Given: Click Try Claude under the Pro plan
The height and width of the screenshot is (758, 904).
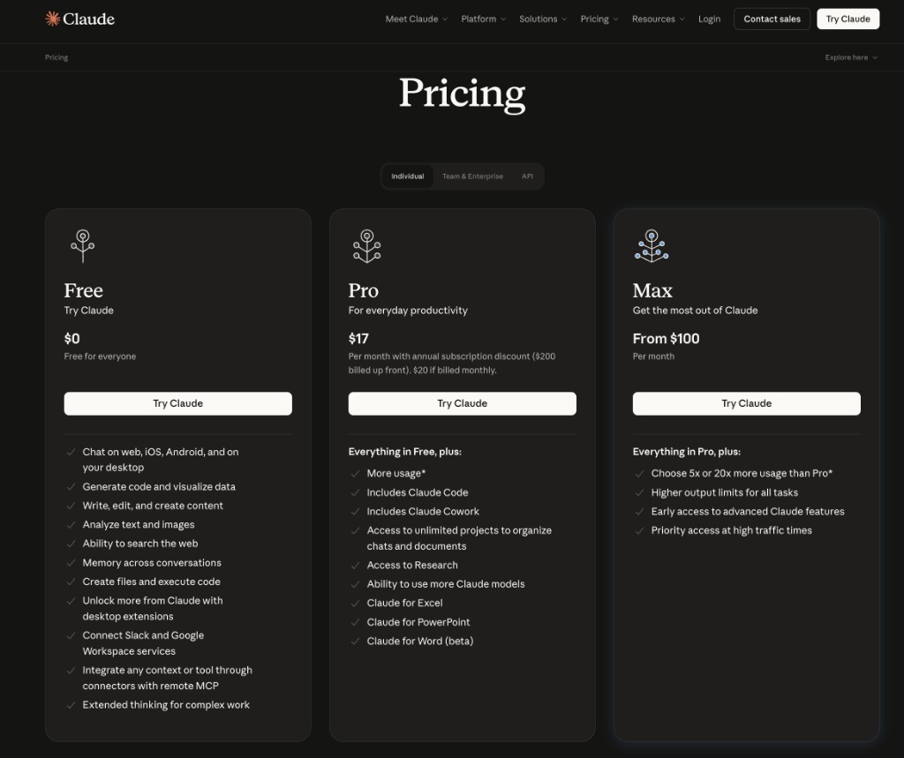Looking at the screenshot, I should click(463, 403).
